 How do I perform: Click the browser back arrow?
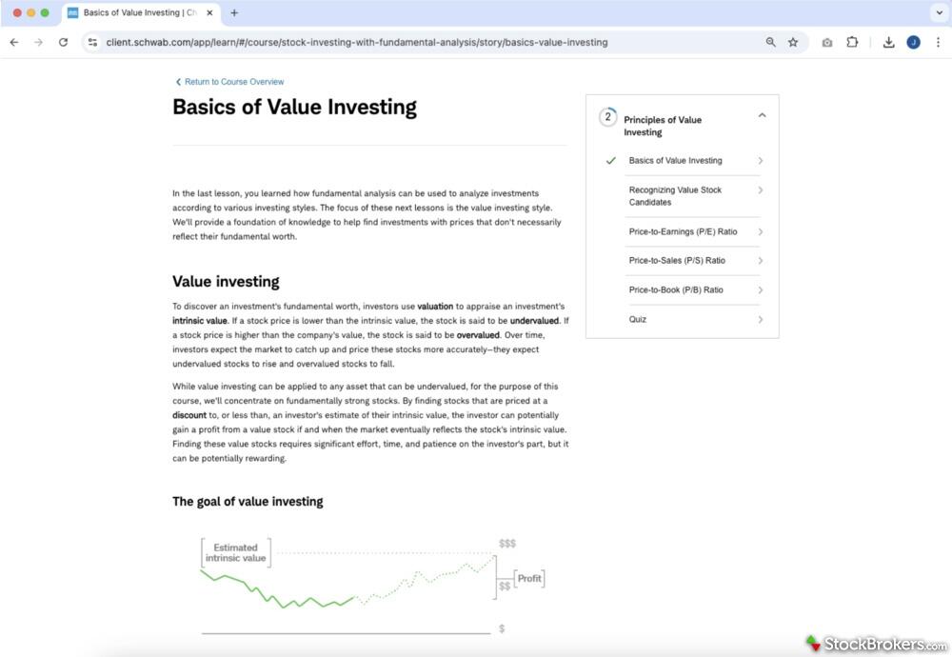click(x=14, y=42)
